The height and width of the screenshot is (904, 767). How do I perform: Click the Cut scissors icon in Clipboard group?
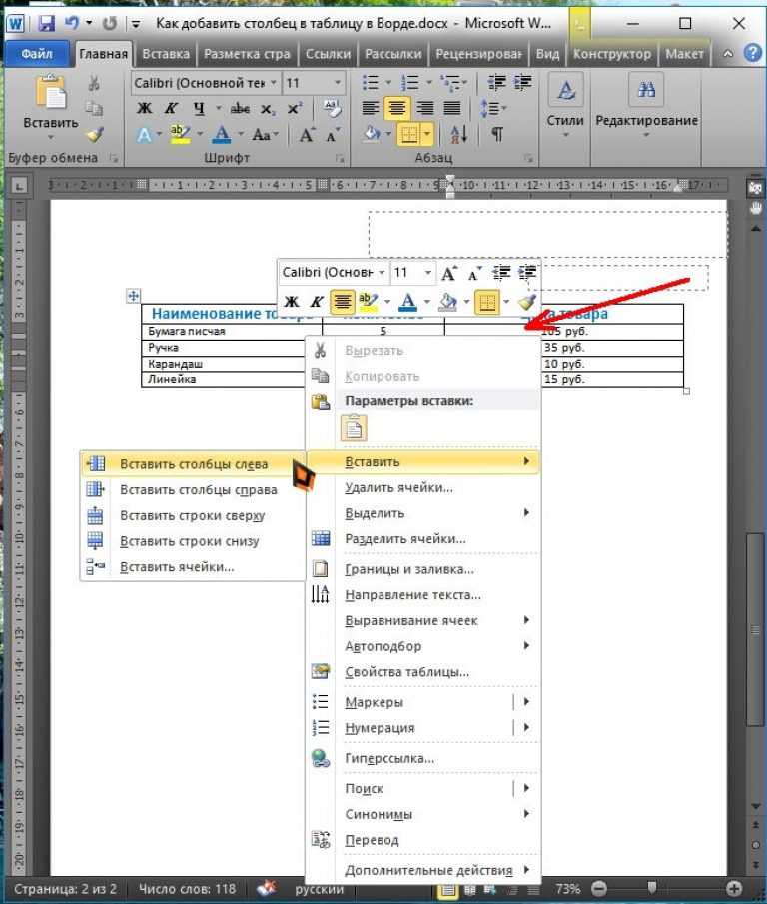(x=94, y=84)
